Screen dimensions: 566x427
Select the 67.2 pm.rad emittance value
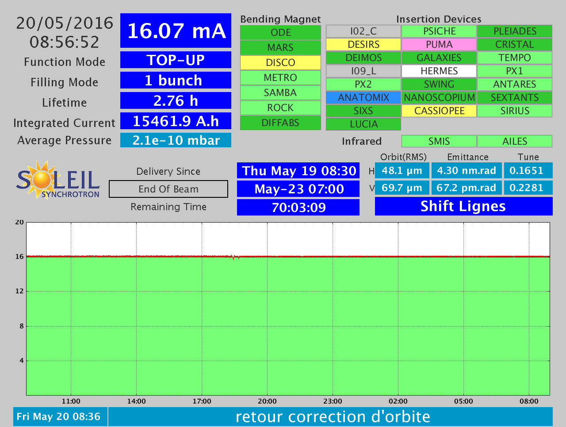467,188
